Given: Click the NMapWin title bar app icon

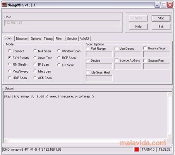Looking at the screenshot, I should pyautogui.click(x=5, y=5).
